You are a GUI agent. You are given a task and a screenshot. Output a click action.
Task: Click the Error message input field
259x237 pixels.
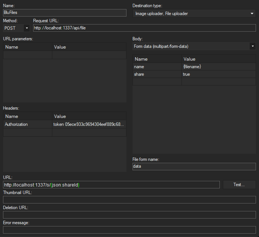(129, 230)
